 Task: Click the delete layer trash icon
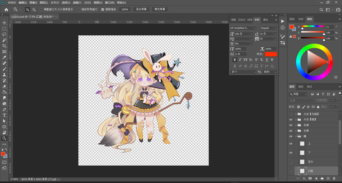(334, 178)
